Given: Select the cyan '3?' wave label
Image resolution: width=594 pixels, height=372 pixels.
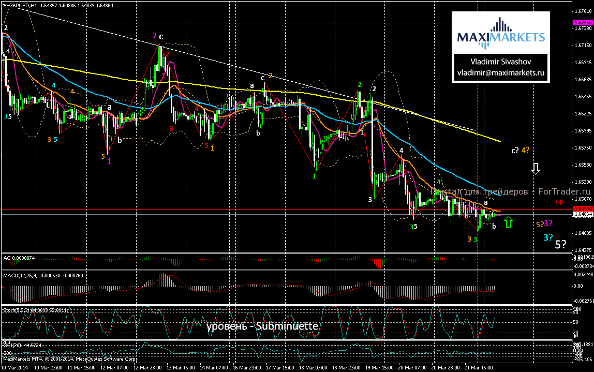Looking at the screenshot, I should (x=548, y=237).
